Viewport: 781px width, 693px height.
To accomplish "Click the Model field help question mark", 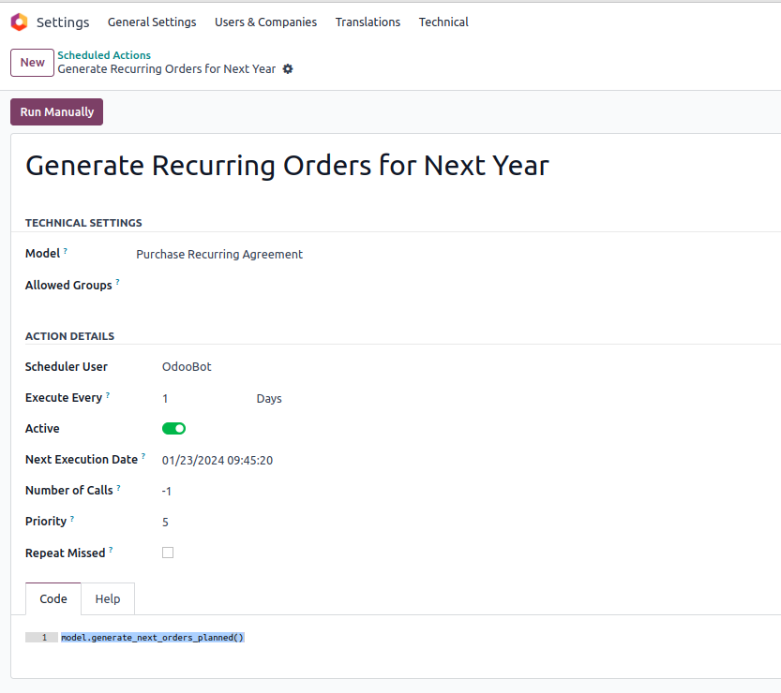I will pyautogui.click(x=66, y=251).
